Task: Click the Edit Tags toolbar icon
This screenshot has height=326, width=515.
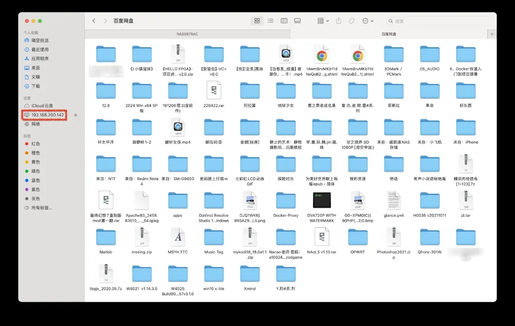Action: [351, 21]
